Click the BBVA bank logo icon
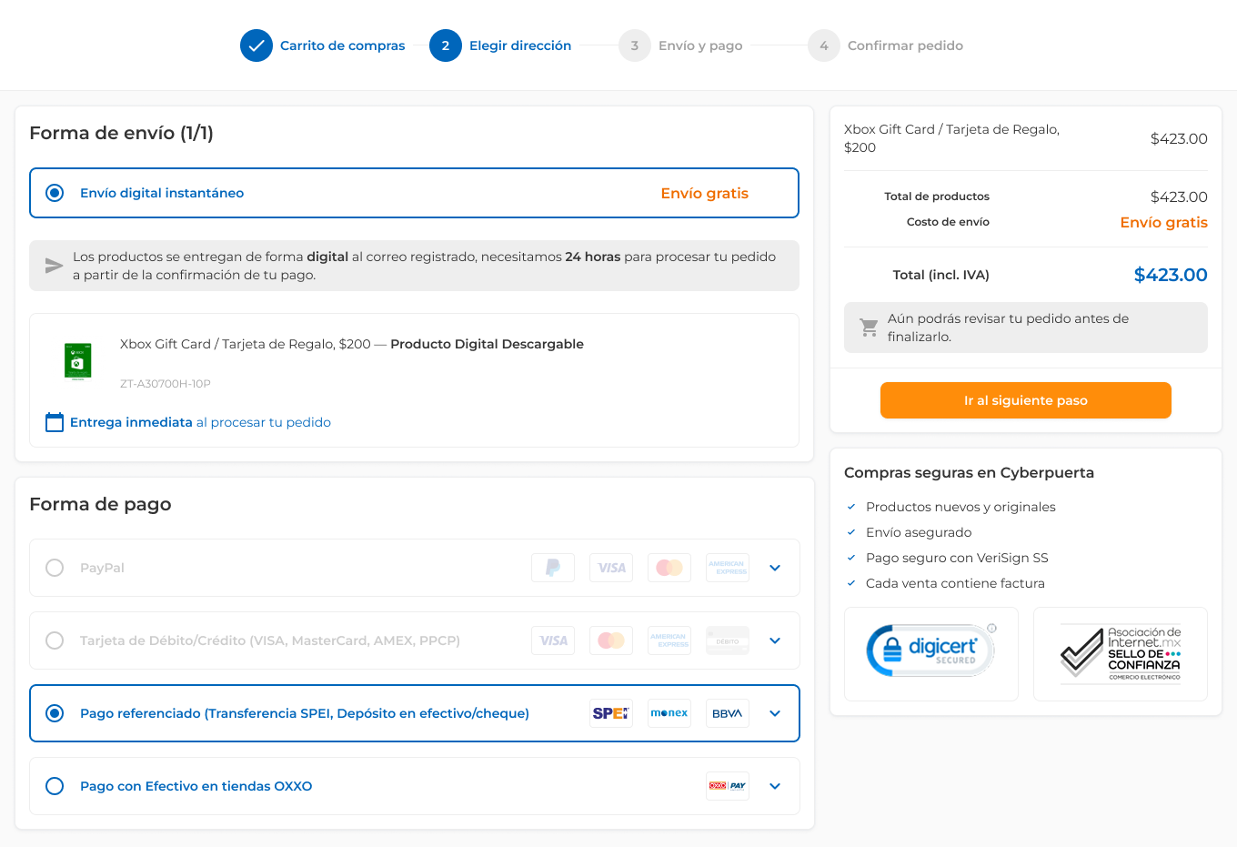 click(x=727, y=713)
